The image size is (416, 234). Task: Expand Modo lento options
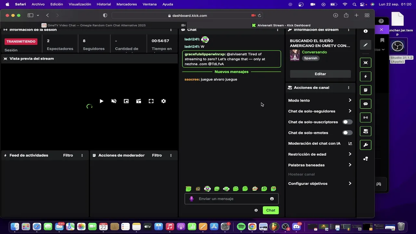pos(320,100)
